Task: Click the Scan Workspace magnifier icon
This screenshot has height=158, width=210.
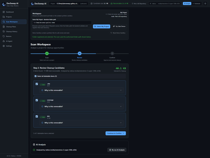Action: click(x=4, y=22)
